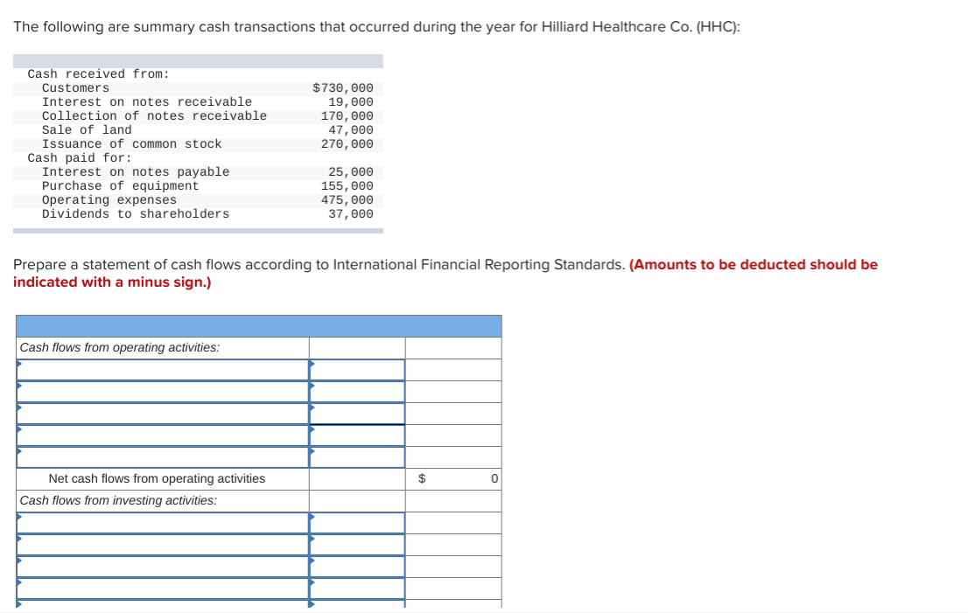The image size is (968, 613).
Task: Open the first operating activities description dropdown
Action: coord(162,369)
